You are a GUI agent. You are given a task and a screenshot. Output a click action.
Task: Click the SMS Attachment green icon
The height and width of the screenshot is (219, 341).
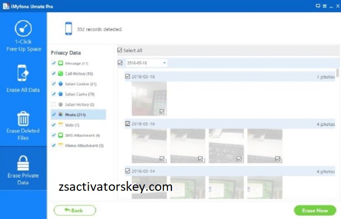60,135
